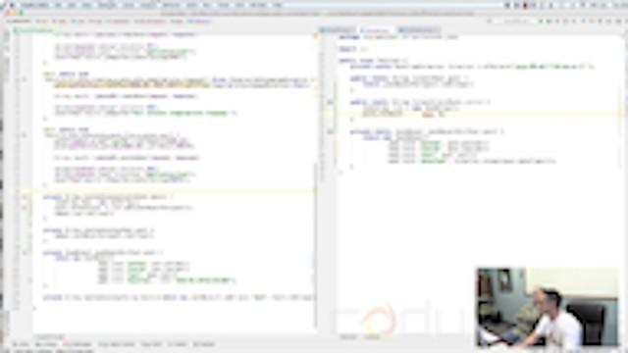Click the green Run button in the toolbar

tap(541, 22)
